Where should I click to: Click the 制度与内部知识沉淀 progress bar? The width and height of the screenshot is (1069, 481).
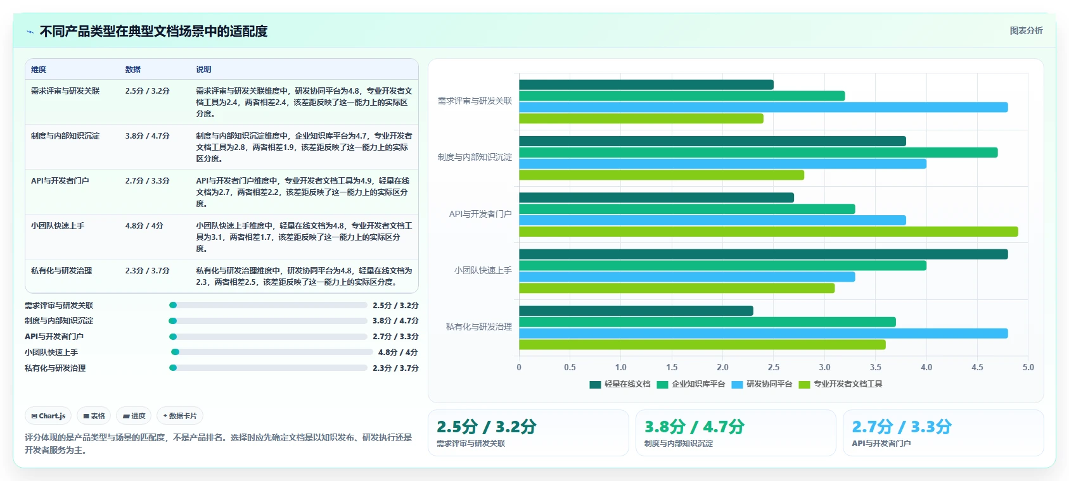[x=268, y=321]
